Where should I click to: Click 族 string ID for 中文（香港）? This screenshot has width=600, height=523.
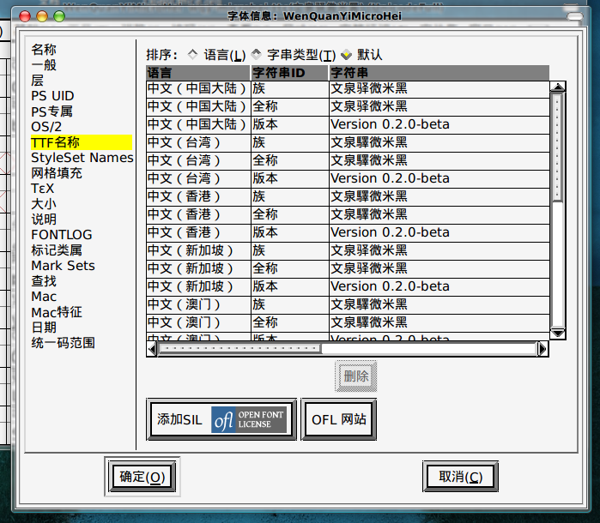(289, 196)
